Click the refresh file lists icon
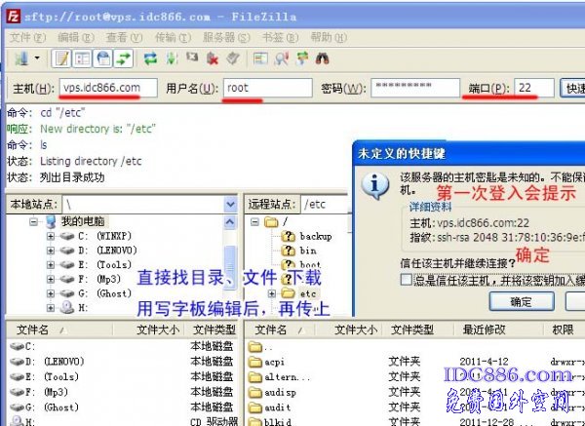585x426 pixels. click(x=151, y=58)
